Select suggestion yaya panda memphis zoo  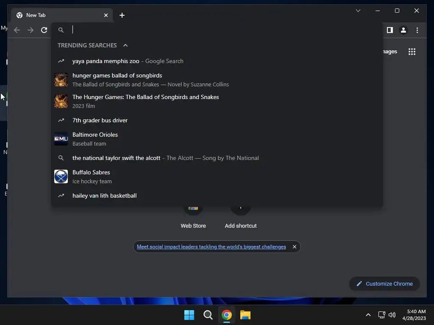tap(217, 61)
